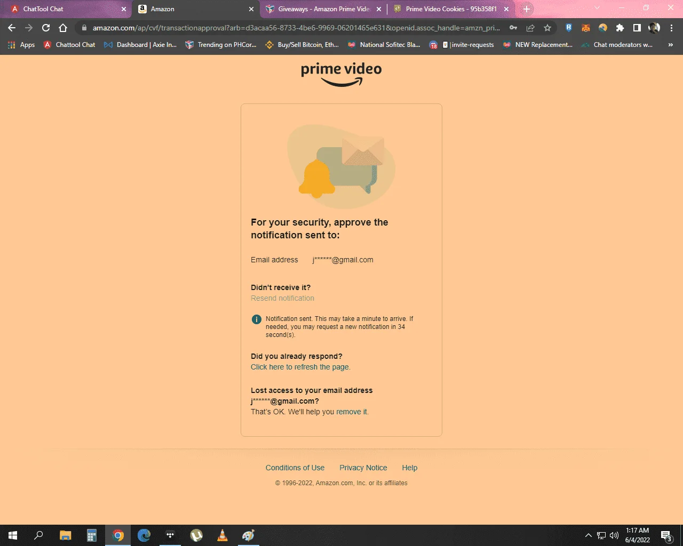Click Resend notification link
This screenshot has width=683, height=546.
tap(282, 298)
